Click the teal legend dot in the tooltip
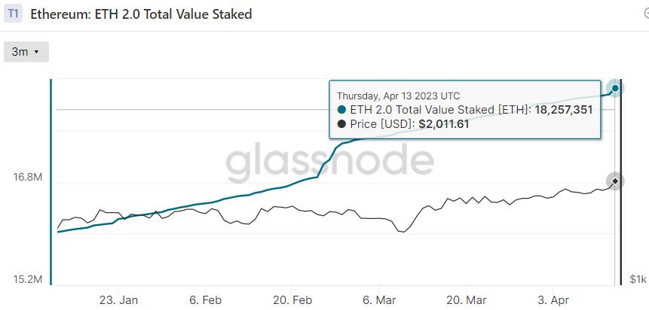Image resolution: width=649 pixels, height=310 pixels. [341, 110]
